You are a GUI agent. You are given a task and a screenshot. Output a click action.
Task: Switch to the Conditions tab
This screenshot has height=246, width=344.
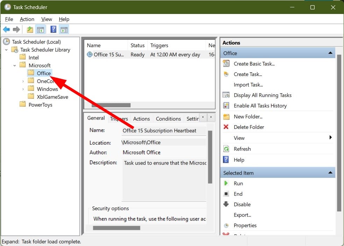pos(168,118)
